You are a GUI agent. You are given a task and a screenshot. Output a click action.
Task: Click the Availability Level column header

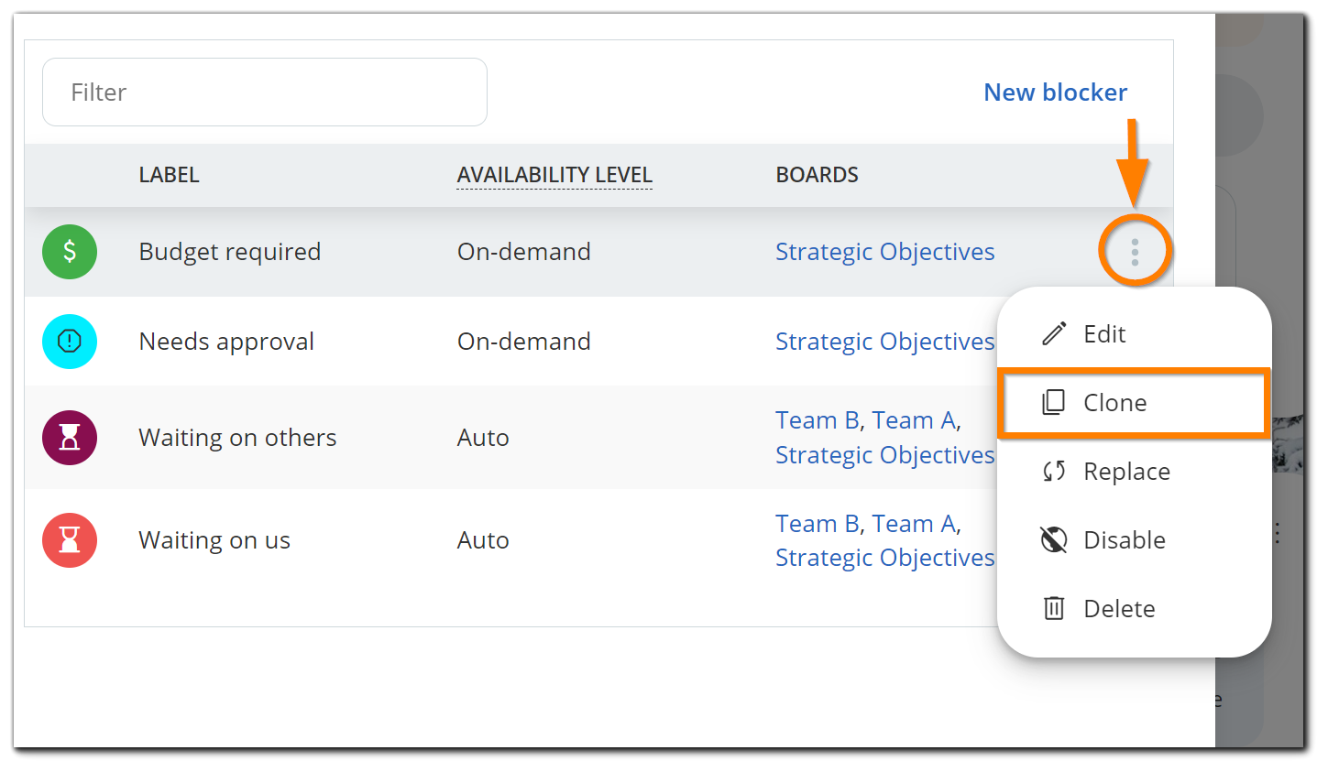pos(554,175)
